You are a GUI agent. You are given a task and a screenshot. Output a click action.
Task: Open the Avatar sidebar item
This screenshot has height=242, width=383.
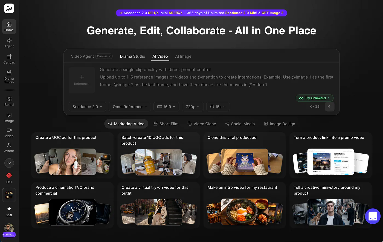click(9, 147)
